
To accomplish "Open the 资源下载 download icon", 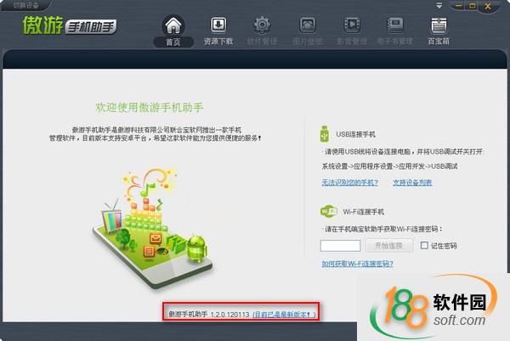I will click(x=218, y=25).
